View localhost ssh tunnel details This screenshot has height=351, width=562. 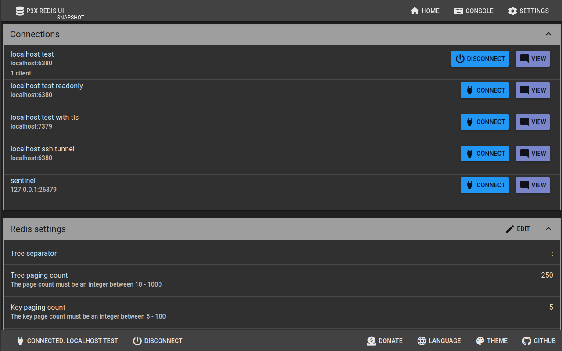click(x=533, y=154)
